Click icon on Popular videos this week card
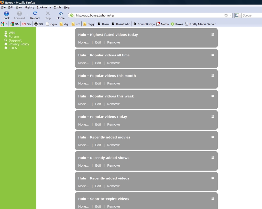This screenshot has width=262, height=209. [x=213, y=96]
